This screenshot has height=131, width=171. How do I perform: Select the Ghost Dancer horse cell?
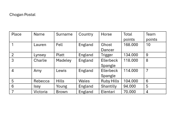(107, 47)
